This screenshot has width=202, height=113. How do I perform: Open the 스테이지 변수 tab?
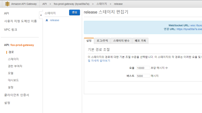pyautogui.click(x=121, y=41)
